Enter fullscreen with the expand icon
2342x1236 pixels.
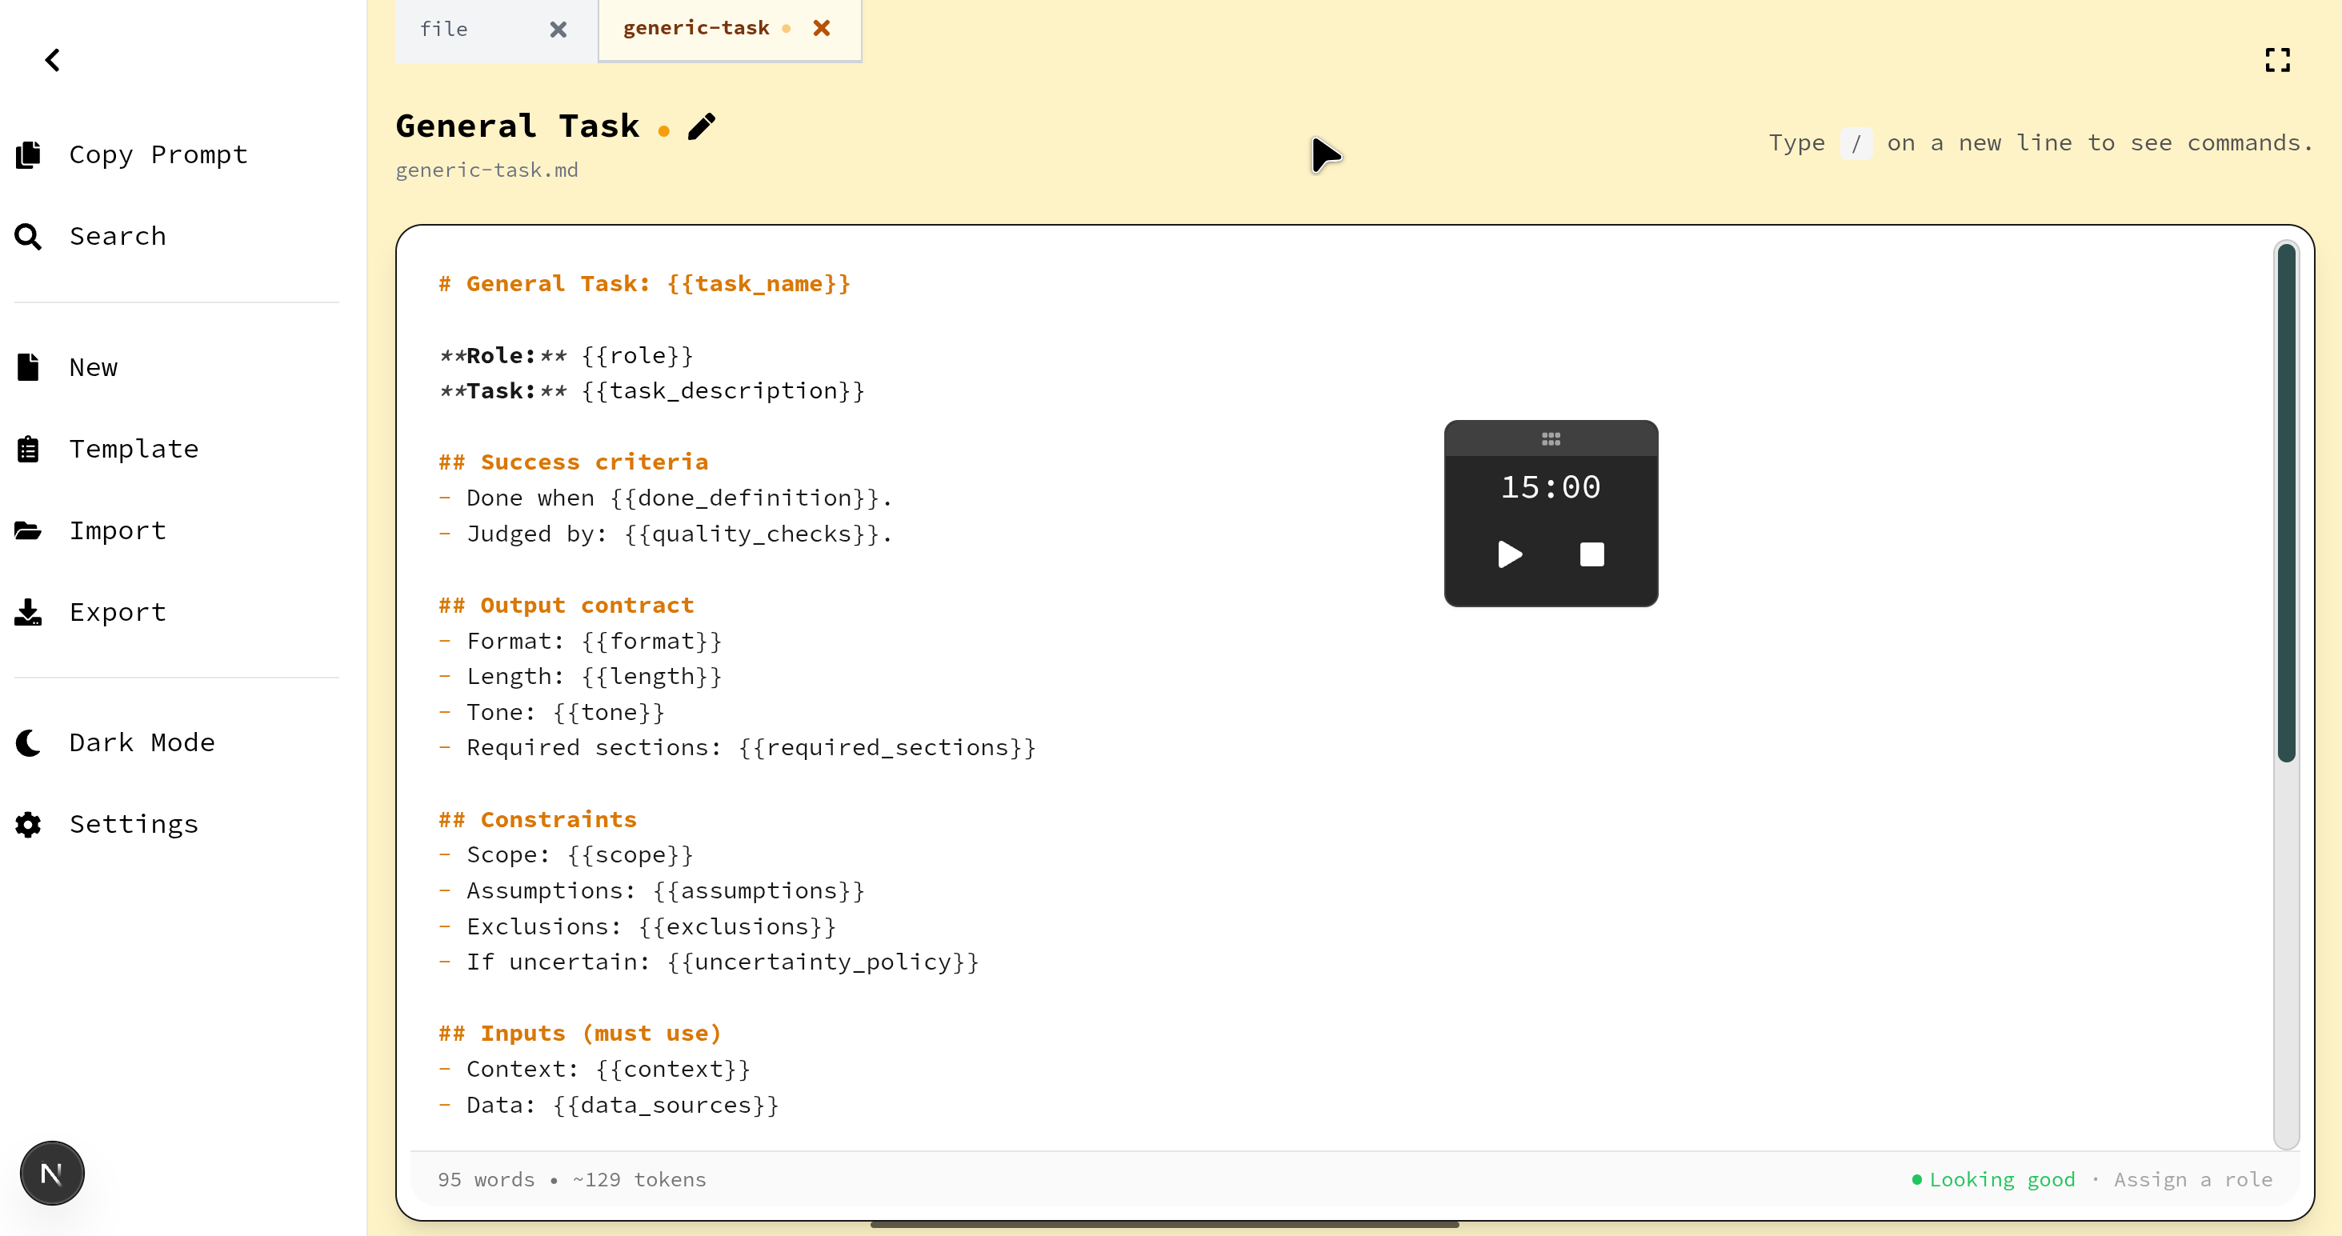pos(2278,59)
